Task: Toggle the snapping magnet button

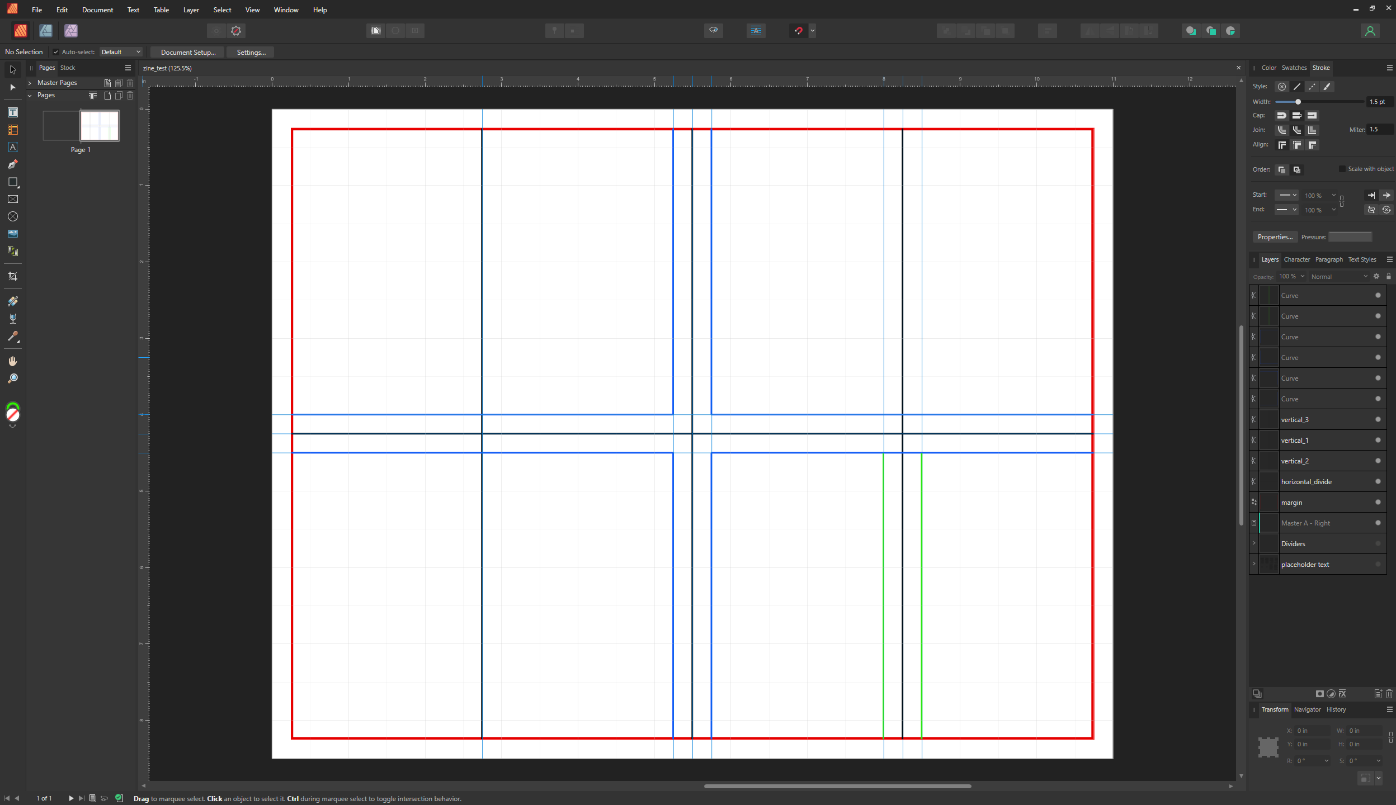Action: coord(799,31)
